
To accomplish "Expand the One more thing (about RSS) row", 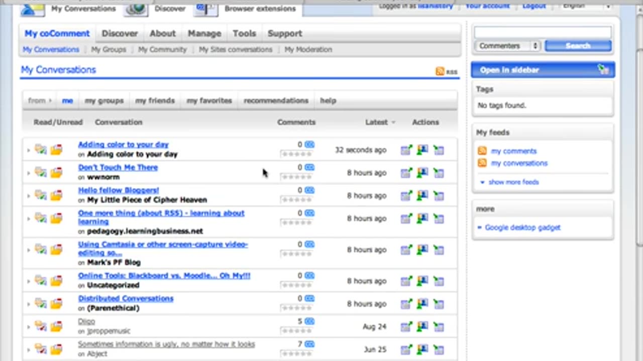I will tap(28, 219).
